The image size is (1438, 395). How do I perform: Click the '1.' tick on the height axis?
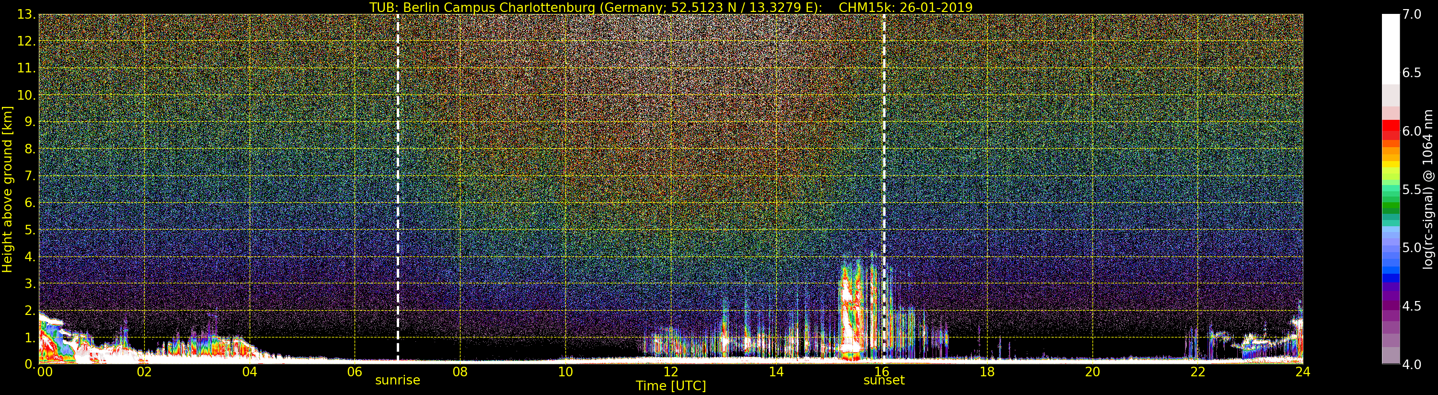pyautogui.click(x=30, y=337)
